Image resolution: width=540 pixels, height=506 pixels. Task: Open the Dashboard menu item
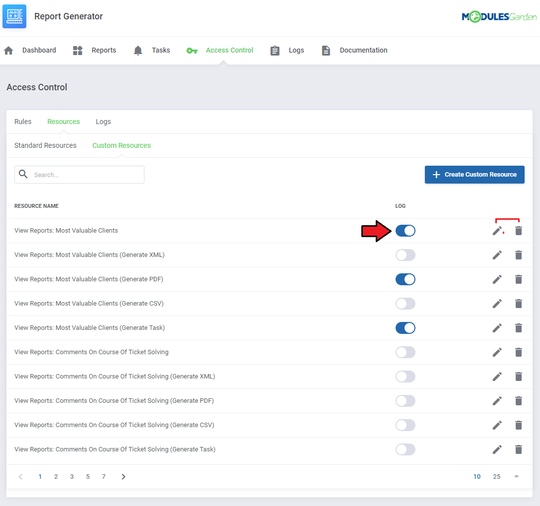[x=39, y=50]
